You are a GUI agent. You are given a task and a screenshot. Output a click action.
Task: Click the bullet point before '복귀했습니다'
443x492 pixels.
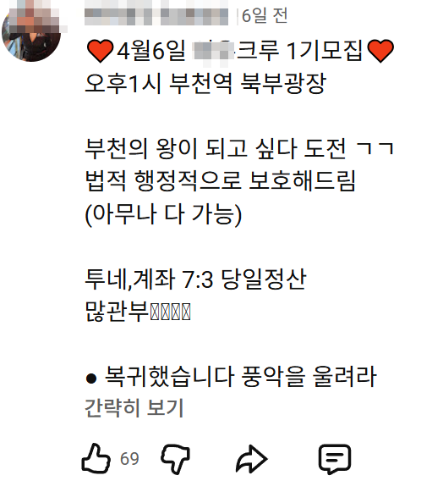[90, 379]
